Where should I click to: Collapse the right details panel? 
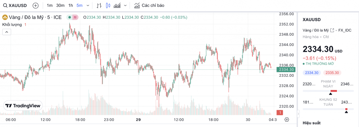coord(297,113)
